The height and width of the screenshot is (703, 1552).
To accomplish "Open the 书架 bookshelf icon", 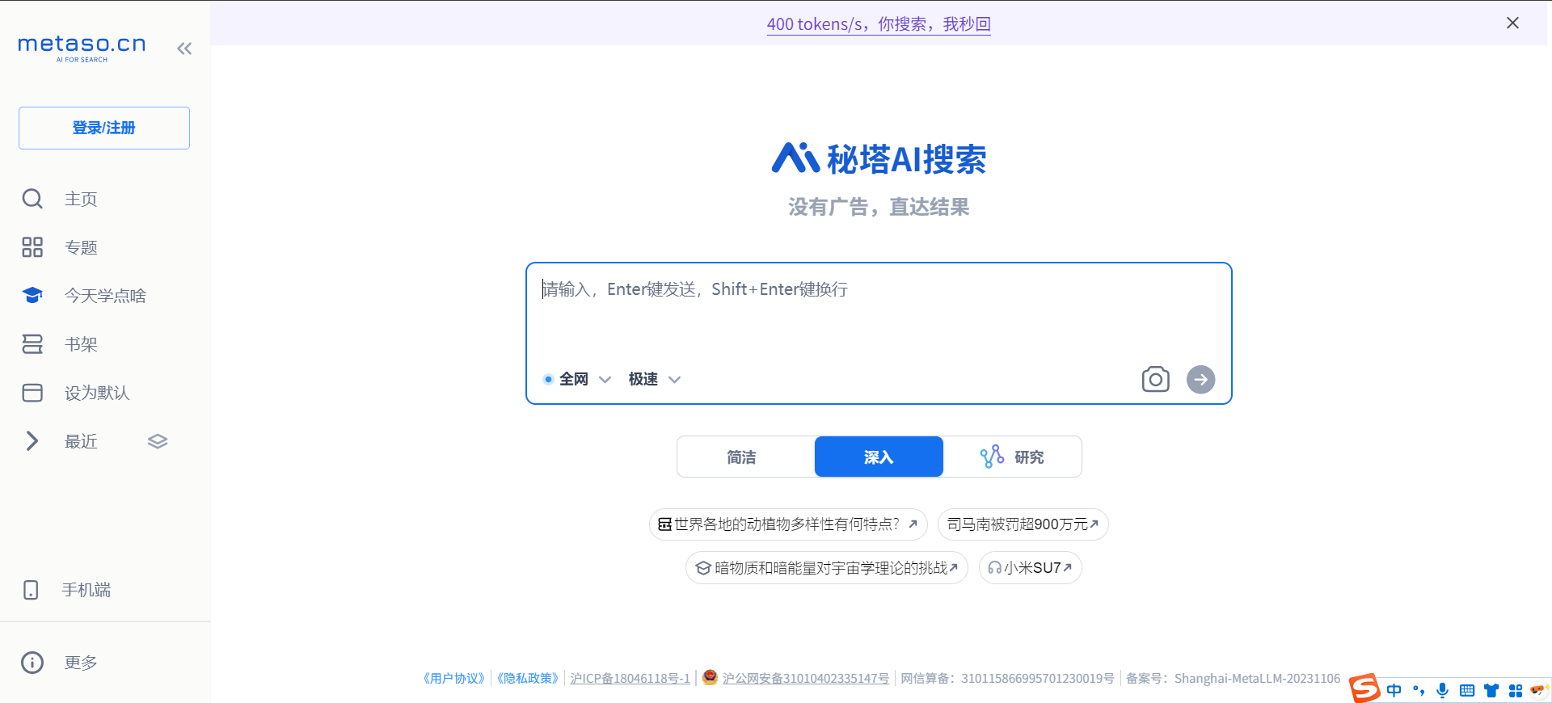I will click(32, 344).
